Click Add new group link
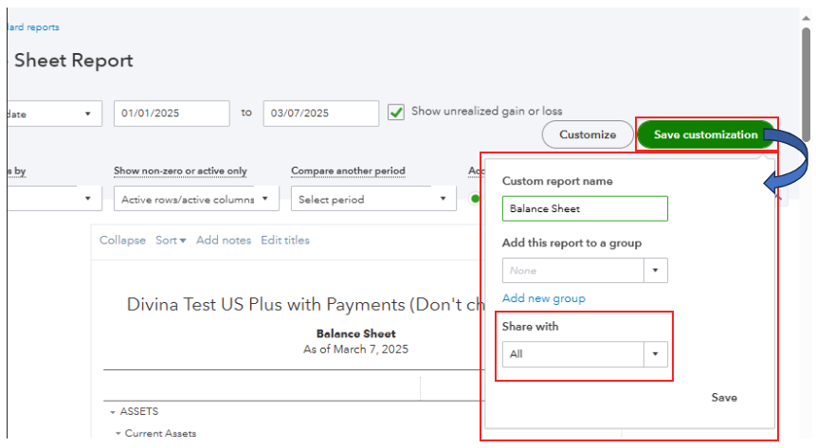Viewport: 816px width, 448px height. click(x=543, y=298)
